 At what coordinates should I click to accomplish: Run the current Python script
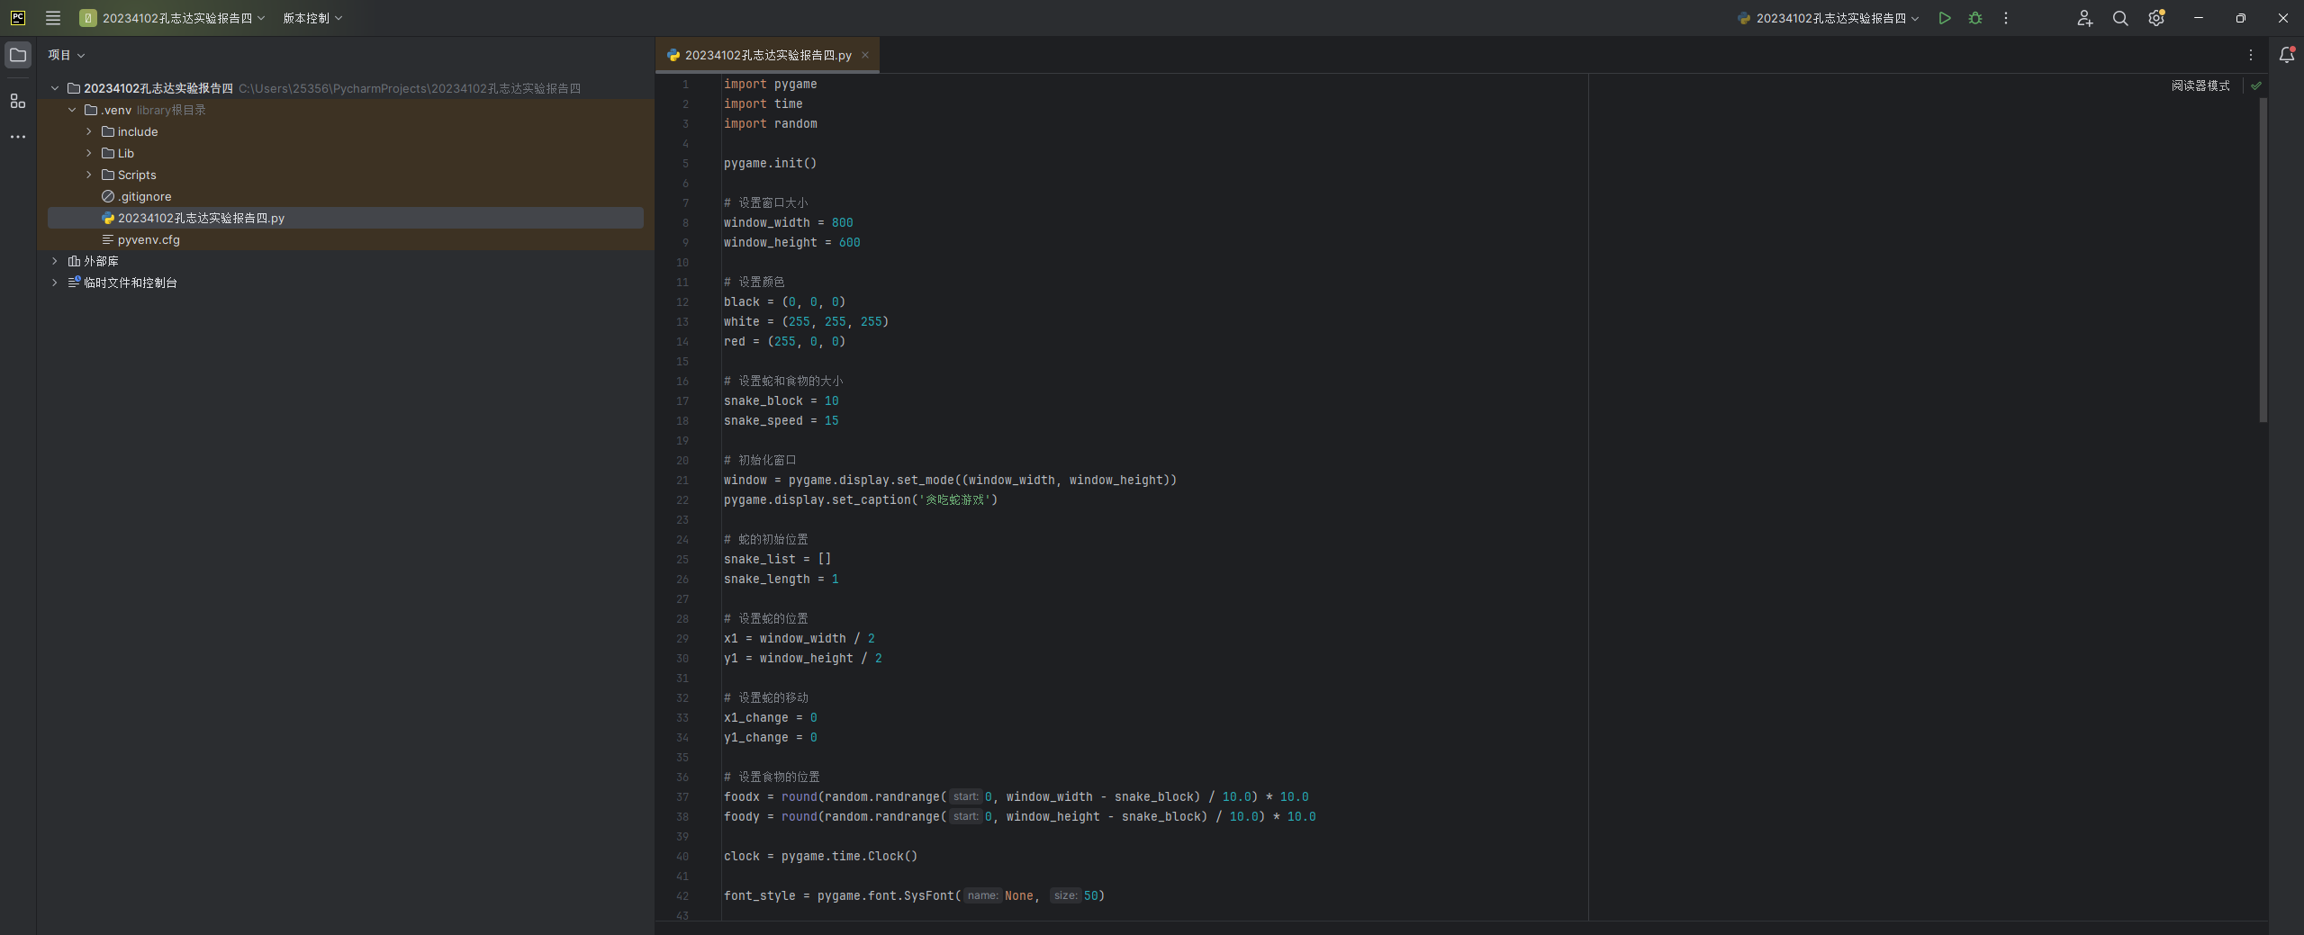click(1944, 18)
